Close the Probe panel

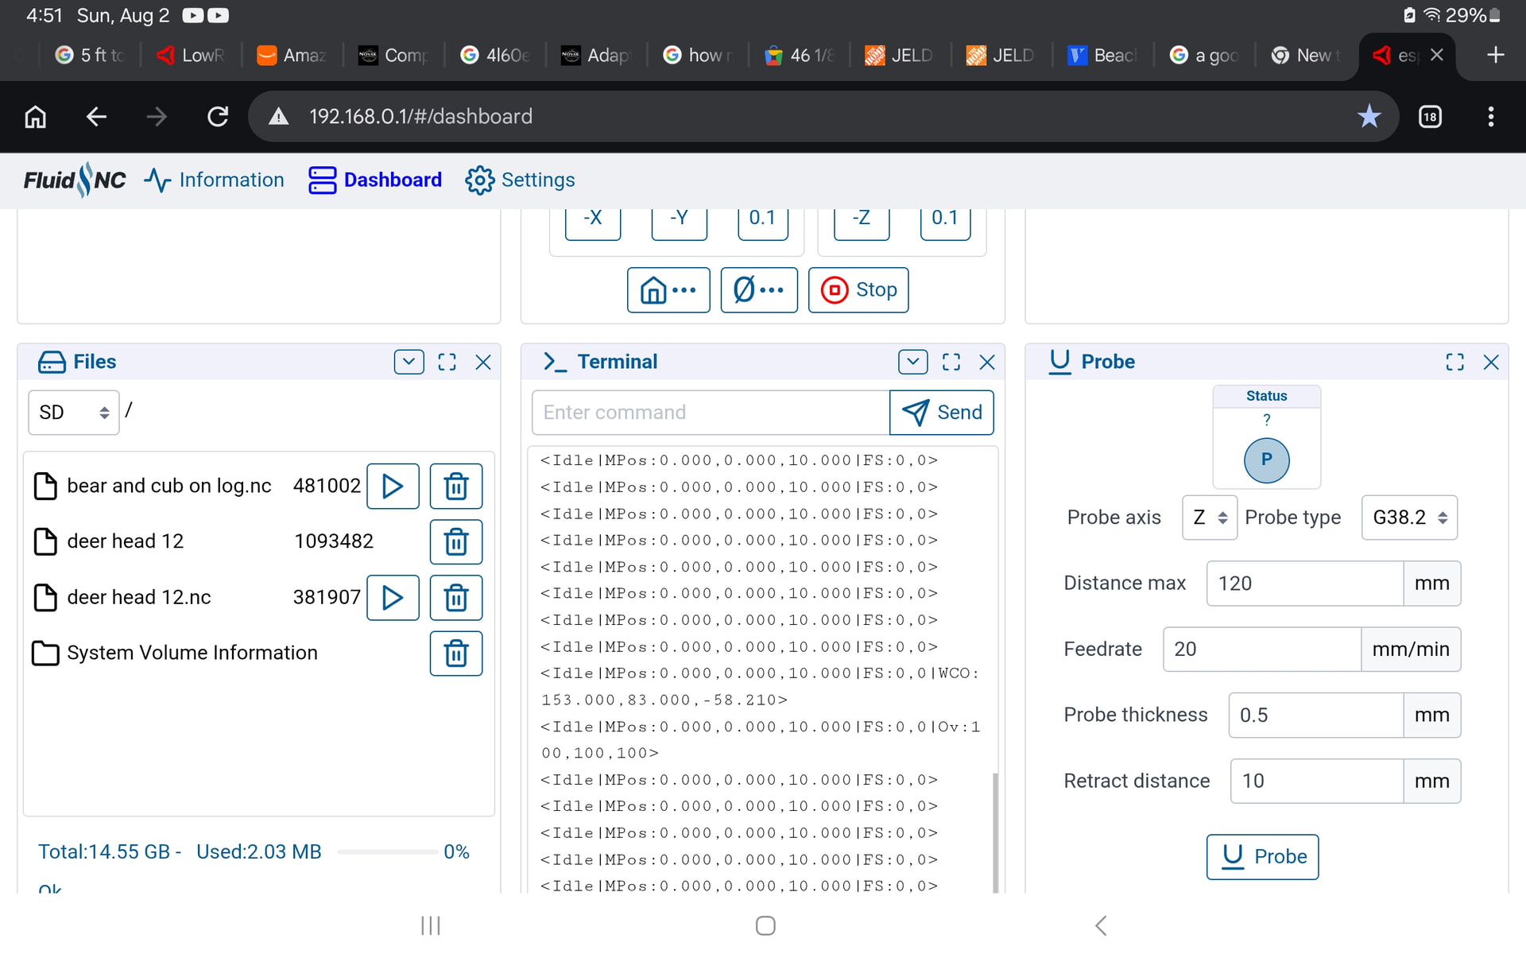click(1491, 362)
